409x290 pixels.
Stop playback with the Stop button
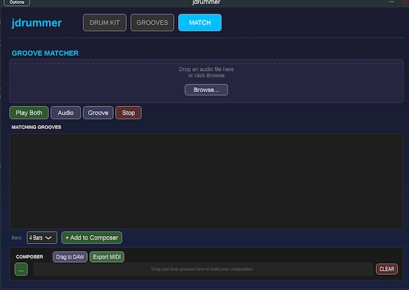(x=129, y=113)
